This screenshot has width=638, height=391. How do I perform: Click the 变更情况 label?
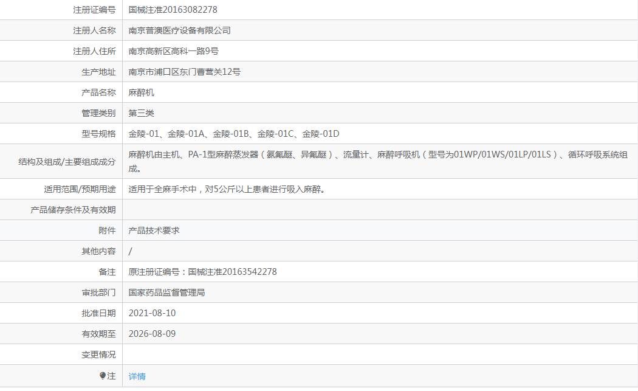(99, 355)
